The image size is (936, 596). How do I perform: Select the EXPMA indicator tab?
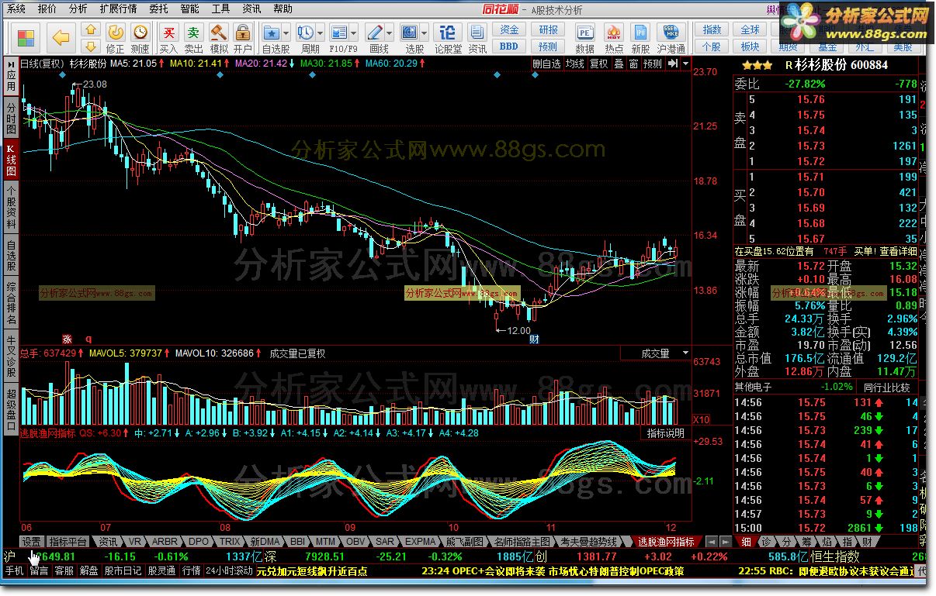coord(420,542)
